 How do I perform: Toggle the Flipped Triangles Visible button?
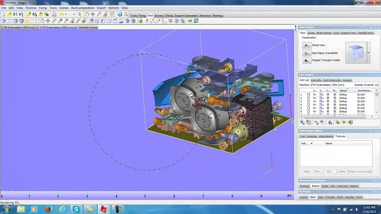[x=306, y=60]
